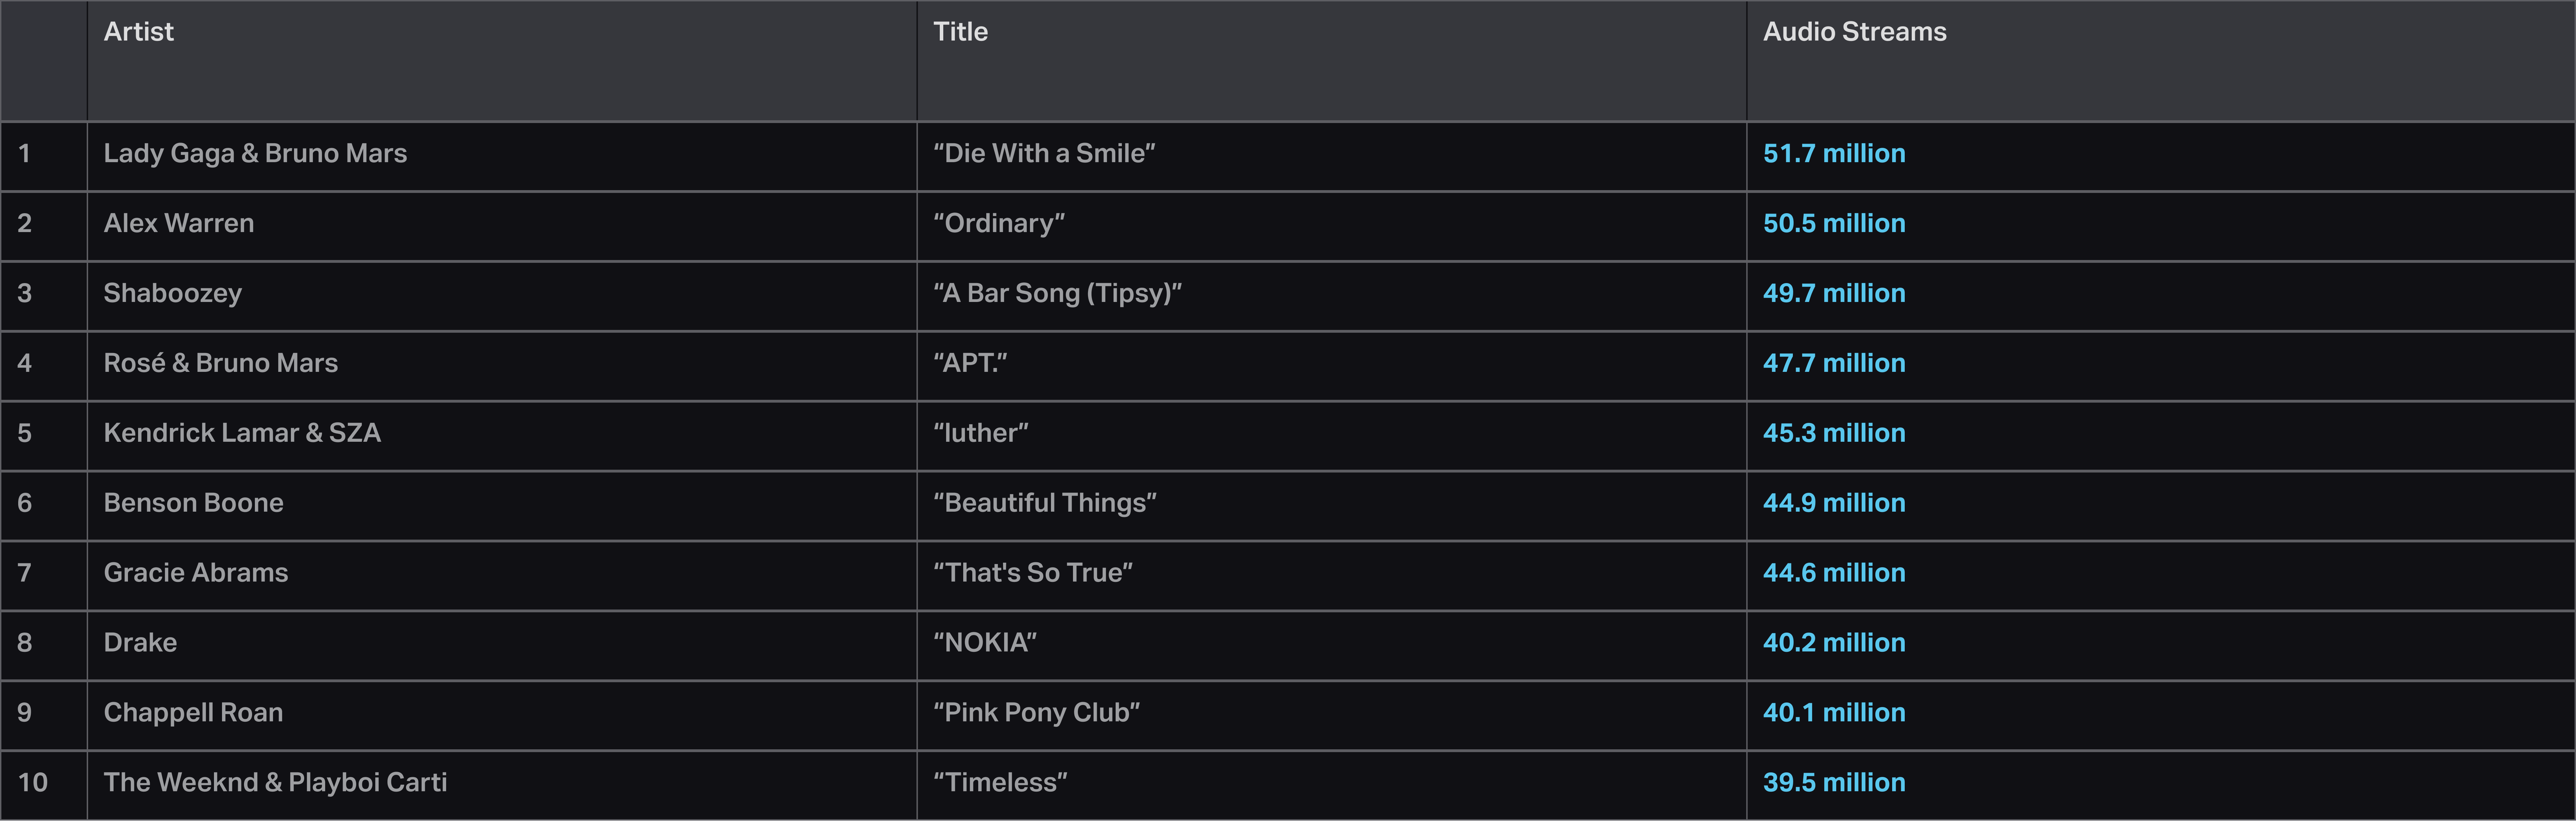Click the Audio Streams column header

click(x=1854, y=32)
